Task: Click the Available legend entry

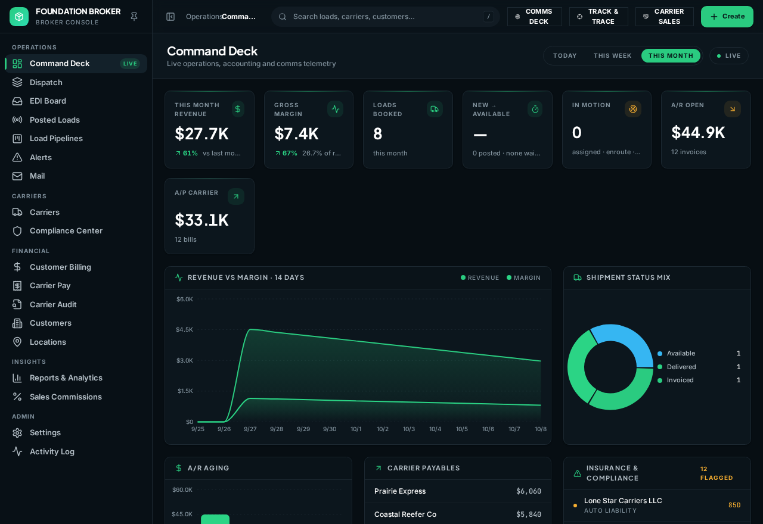Action: point(699,353)
